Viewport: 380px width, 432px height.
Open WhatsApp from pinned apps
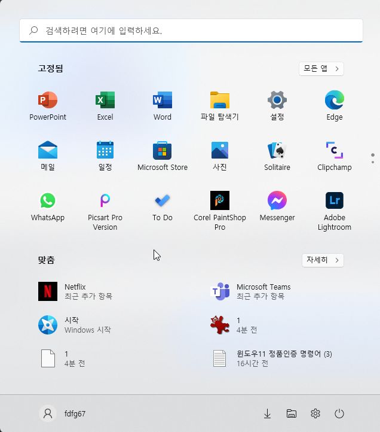48,206
